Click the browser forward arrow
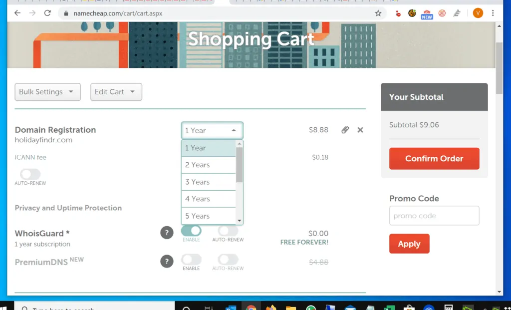The width and height of the screenshot is (511, 310). 32,13
